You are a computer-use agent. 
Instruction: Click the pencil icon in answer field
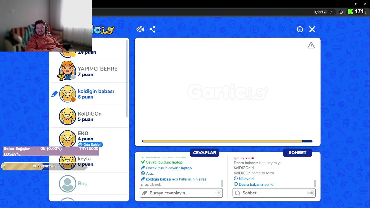[145, 193]
